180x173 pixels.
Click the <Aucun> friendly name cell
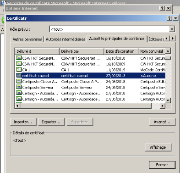tap(148, 76)
